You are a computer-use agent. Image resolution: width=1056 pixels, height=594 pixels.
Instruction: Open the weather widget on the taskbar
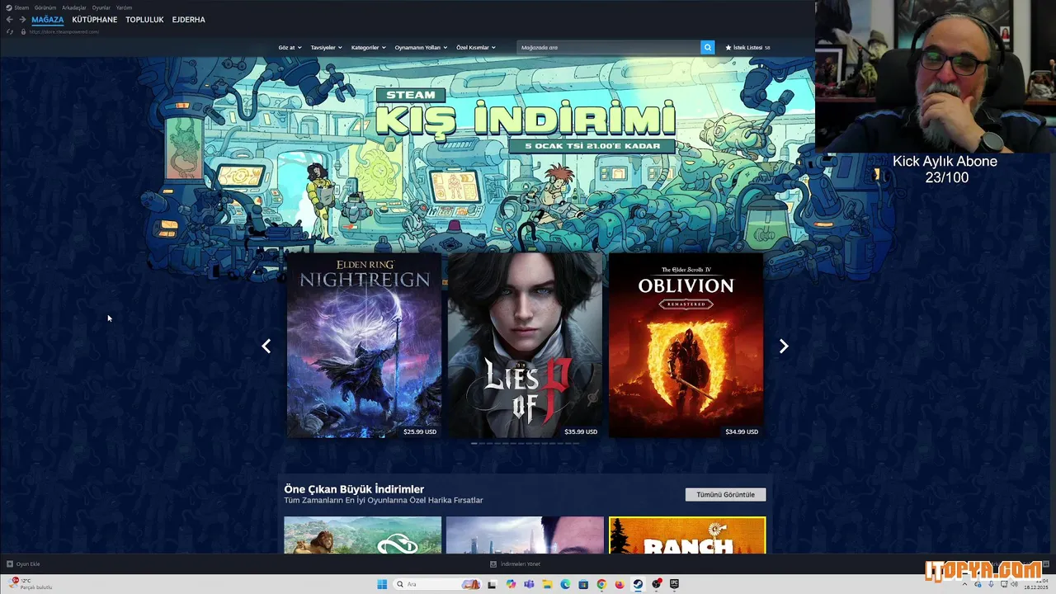pyautogui.click(x=31, y=584)
